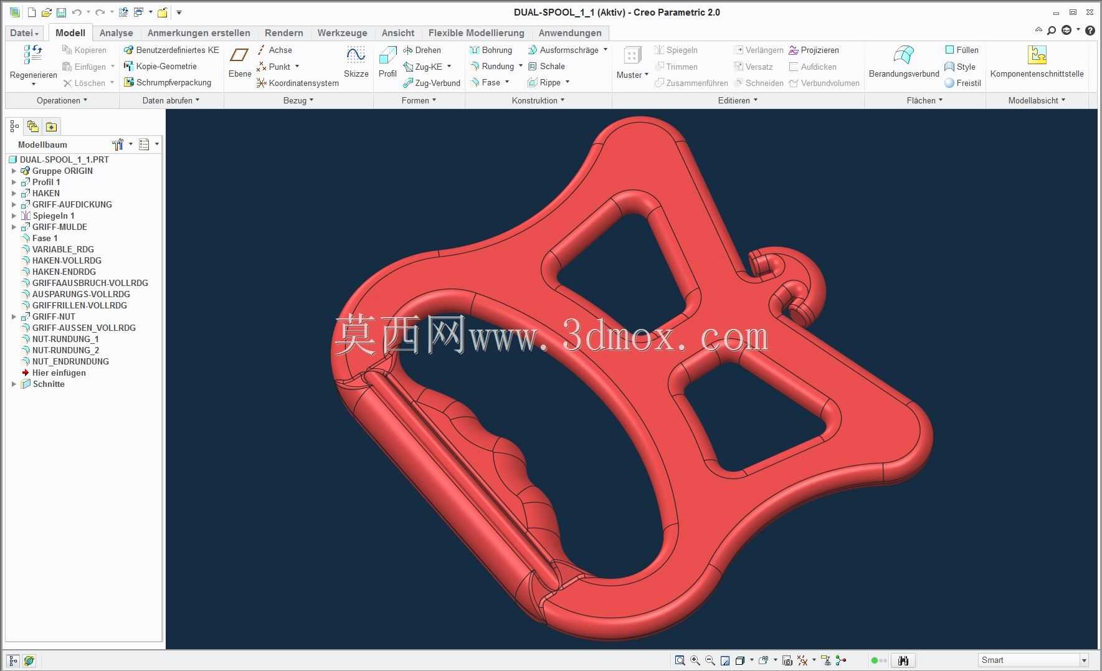Open the Style surface tool
This screenshot has height=671, width=1102.
point(960,67)
